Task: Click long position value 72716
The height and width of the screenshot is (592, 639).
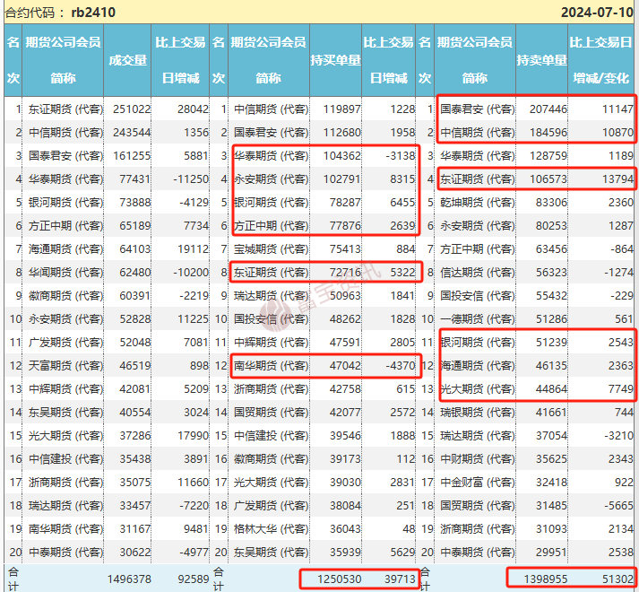Action: [345, 272]
